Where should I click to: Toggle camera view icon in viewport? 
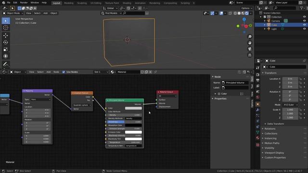click(x=250, y=49)
